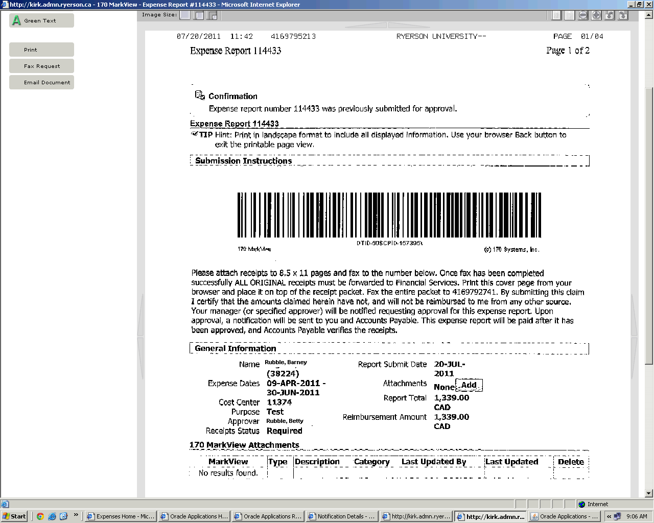Click scrollbar down arrow at bottom right
Image resolution: width=654 pixels, height=523 pixels.
click(649, 493)
